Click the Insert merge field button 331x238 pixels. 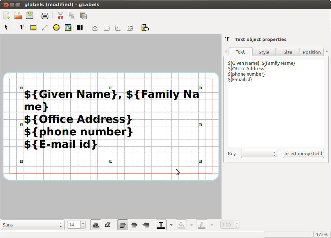click(x=303, y=153)
